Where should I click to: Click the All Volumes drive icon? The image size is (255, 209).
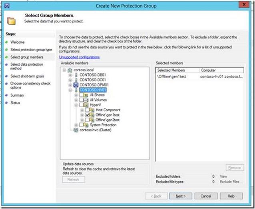[x=86, y=100]
